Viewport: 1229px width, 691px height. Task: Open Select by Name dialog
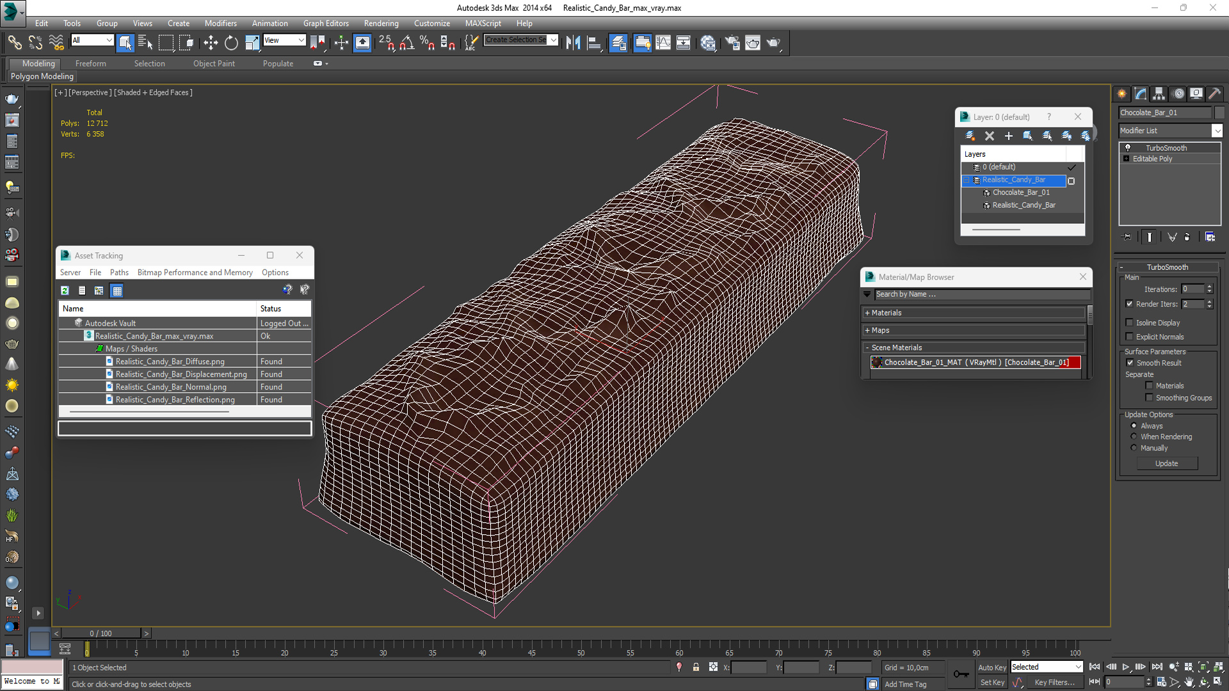[146, 43]
